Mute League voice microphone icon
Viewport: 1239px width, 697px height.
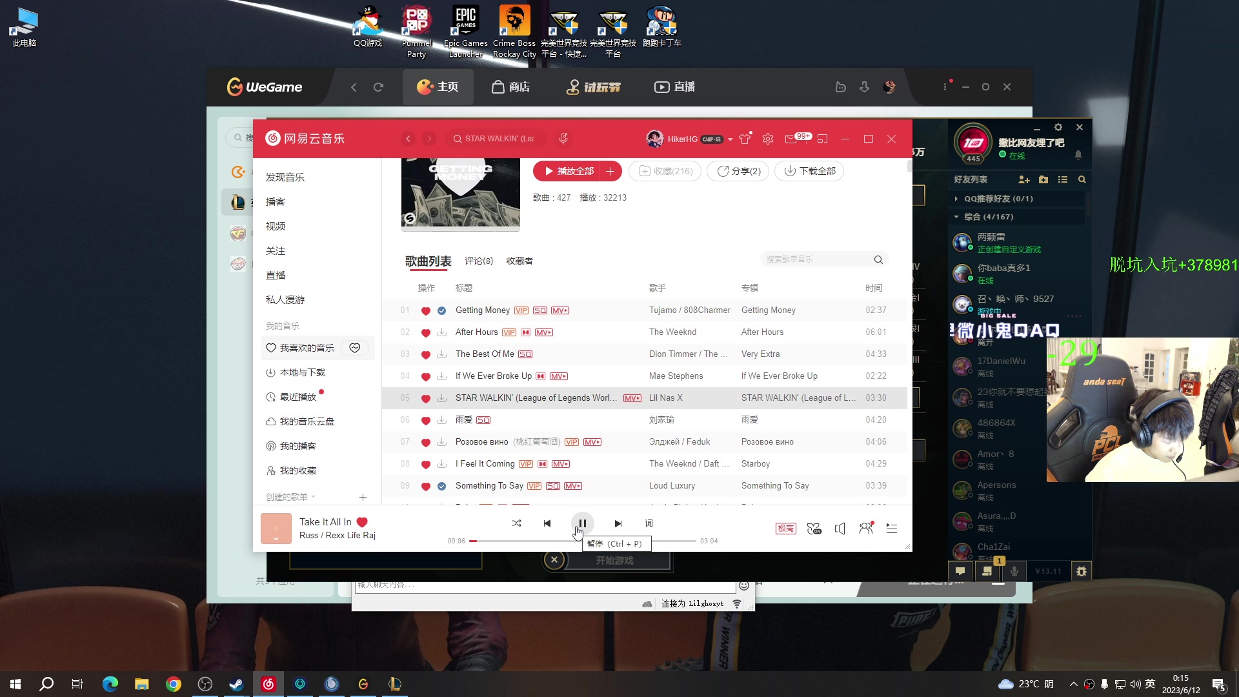1014,571
